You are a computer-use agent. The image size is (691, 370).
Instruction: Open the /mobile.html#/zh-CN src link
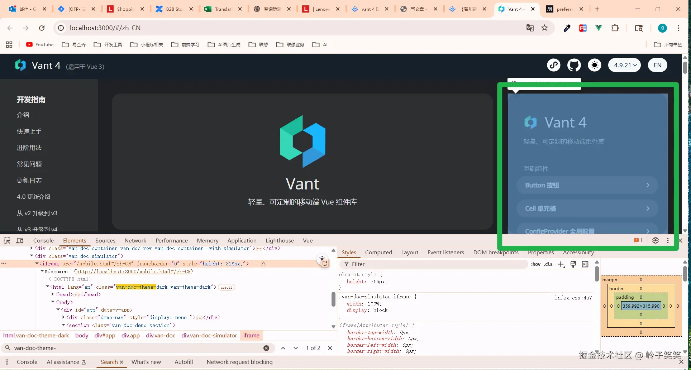pyautogui.click(x=104, y=264)
